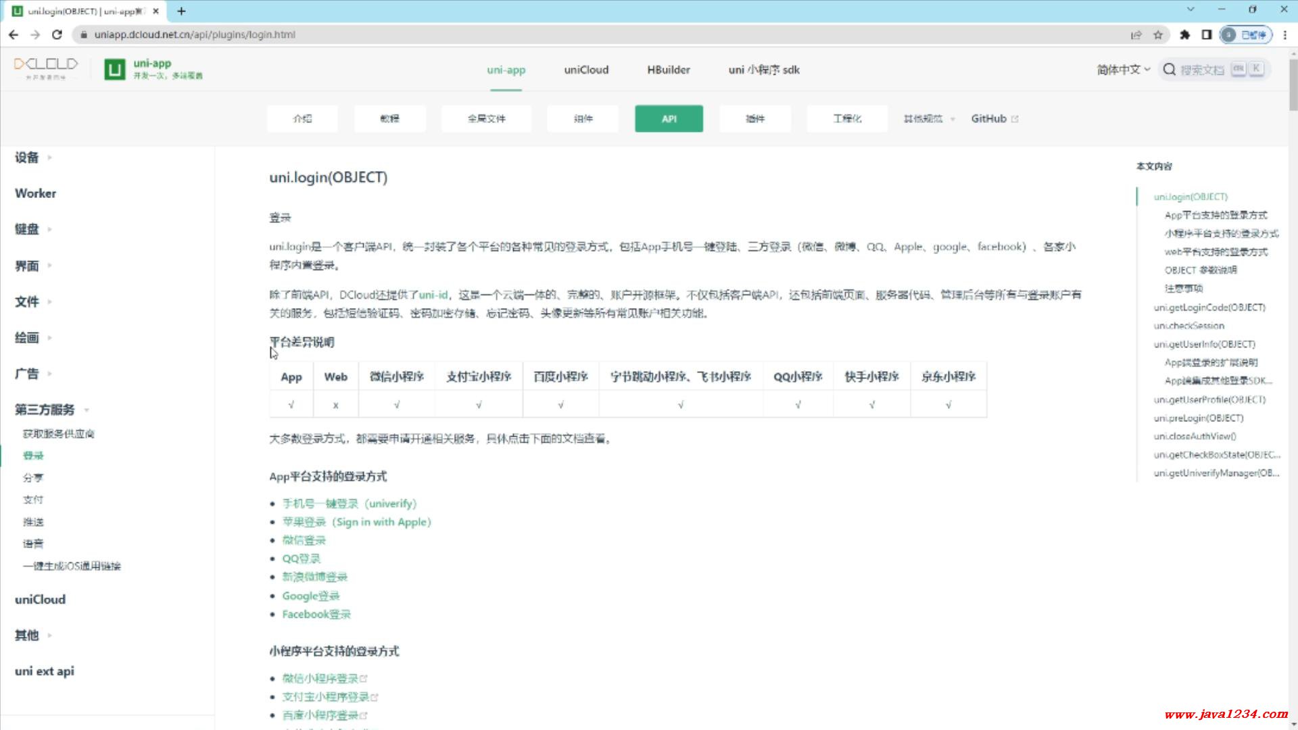Image resolution: width=1298 pixels, height=730 pixels.
Task: Open 手机号一键登录 (univerify) link
Action: tap(350, 504)
